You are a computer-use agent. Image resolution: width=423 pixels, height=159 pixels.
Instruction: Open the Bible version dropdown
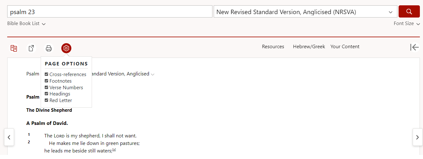coord(305,12)
